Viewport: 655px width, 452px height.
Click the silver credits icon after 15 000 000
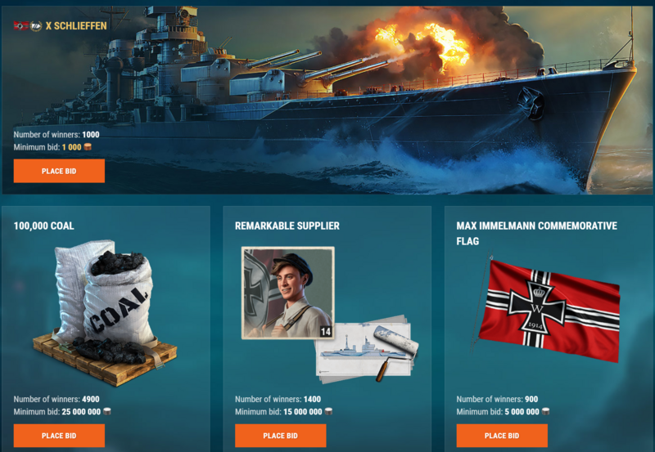coord(328,412)
